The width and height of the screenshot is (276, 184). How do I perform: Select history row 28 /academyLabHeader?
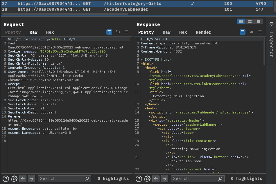(137, 9)
